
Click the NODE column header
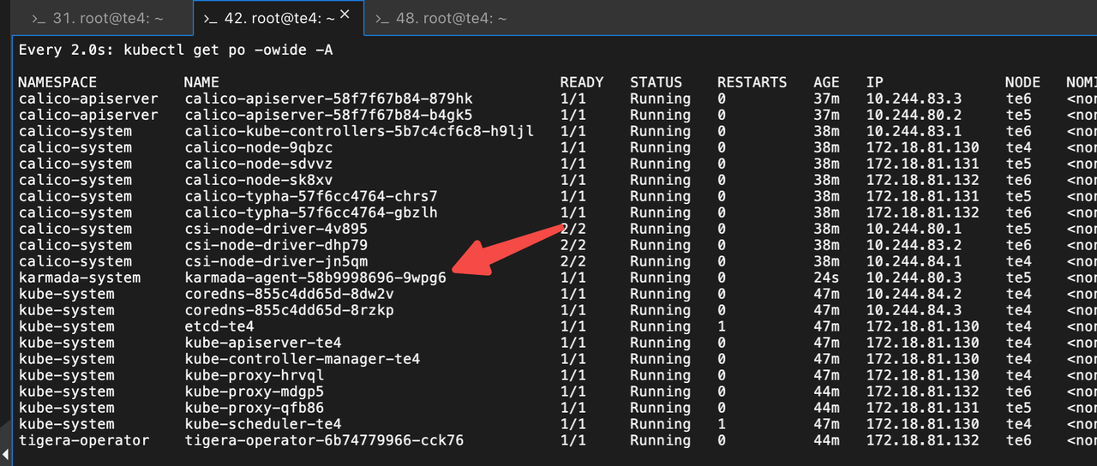[1022, 82]
